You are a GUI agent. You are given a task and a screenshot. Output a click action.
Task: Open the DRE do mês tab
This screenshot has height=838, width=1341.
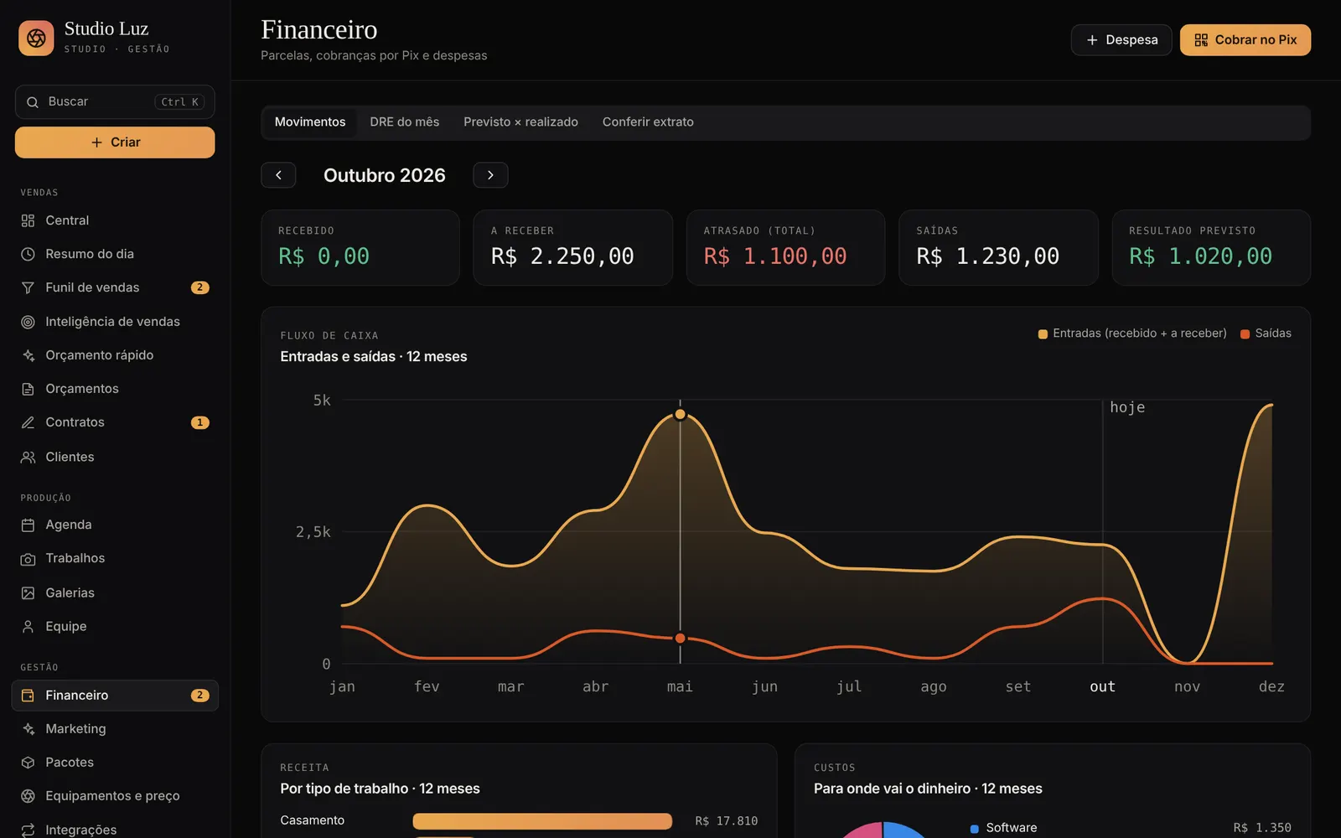(x=405, y=122)
